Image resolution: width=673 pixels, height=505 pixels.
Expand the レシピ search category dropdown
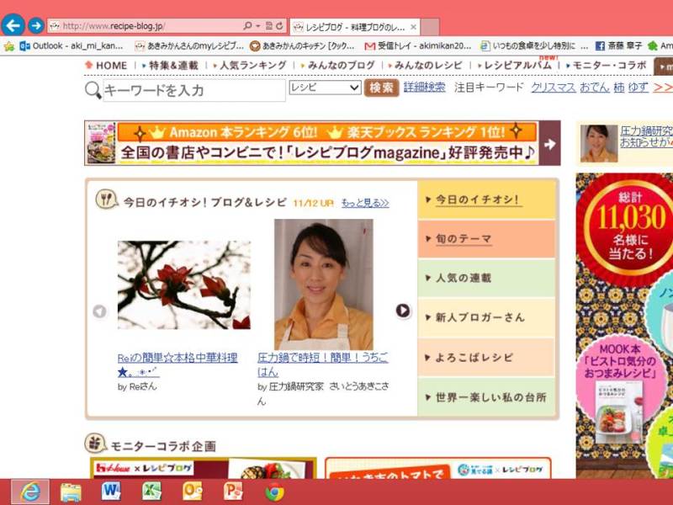pyautogui.click(x=325, y=88)
